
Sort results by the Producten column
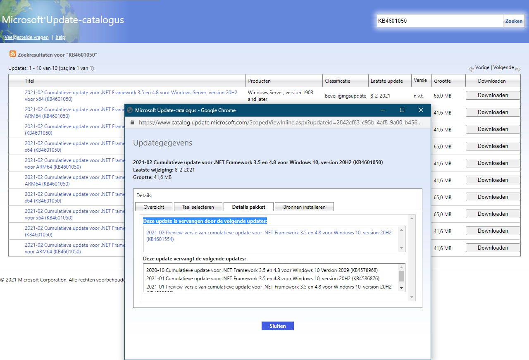[259, 81]
